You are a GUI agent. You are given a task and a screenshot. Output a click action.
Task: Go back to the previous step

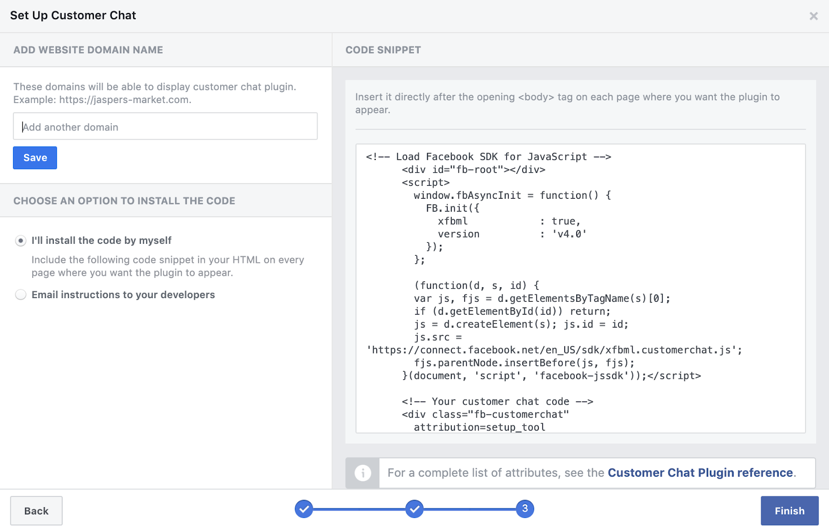point(36,511)
